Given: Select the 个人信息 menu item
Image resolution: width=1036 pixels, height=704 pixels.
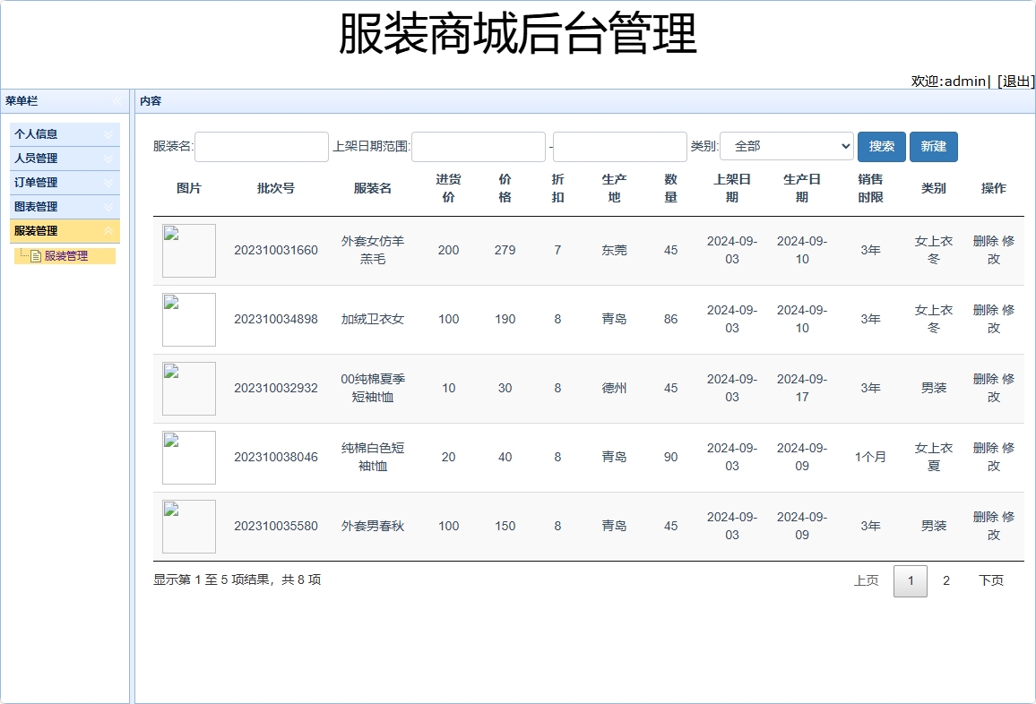Looking at the screenshot, I should coord(40,133).
